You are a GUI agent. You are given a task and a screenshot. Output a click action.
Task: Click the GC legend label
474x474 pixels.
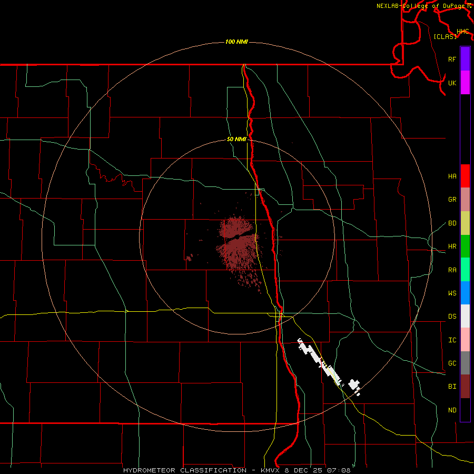point(452,363)
